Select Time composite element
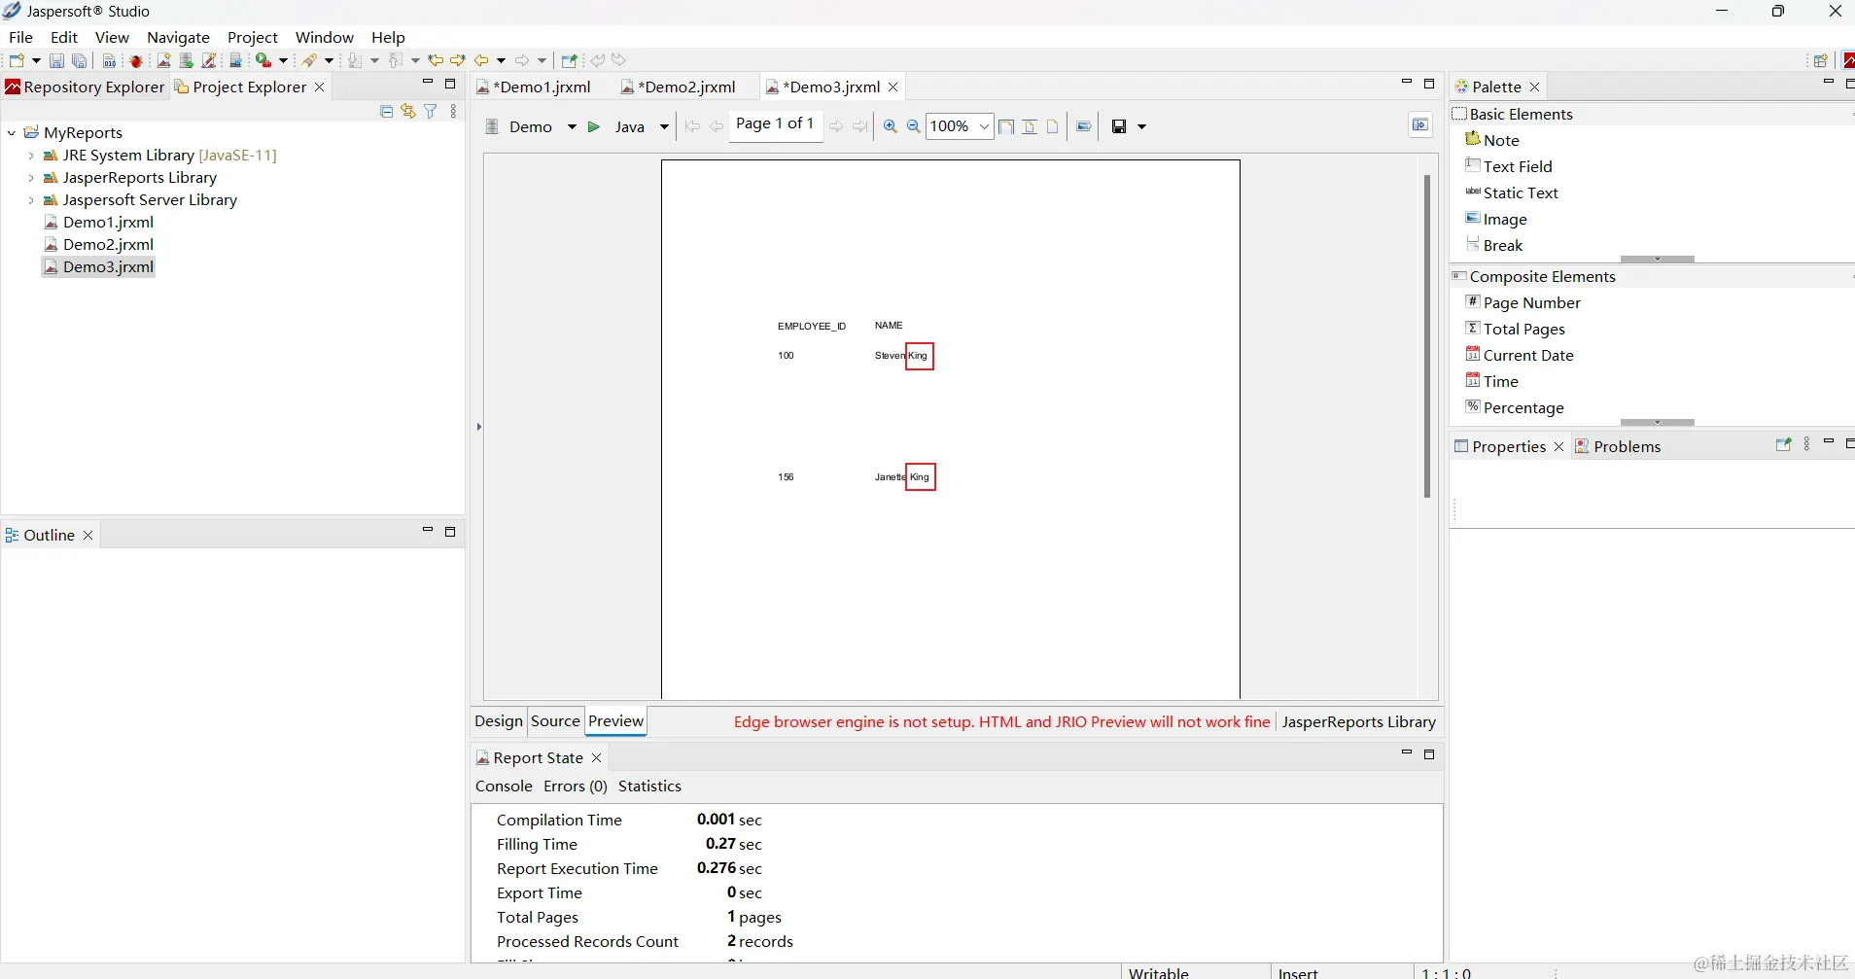This screenshot has height=979, width=1855. (1492, 381)
